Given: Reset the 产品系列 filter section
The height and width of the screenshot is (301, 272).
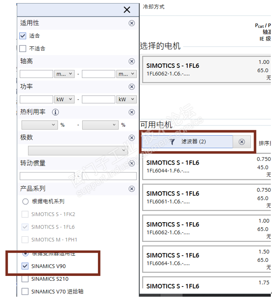Looking at the screenshot, I should (x=132, y=189).
